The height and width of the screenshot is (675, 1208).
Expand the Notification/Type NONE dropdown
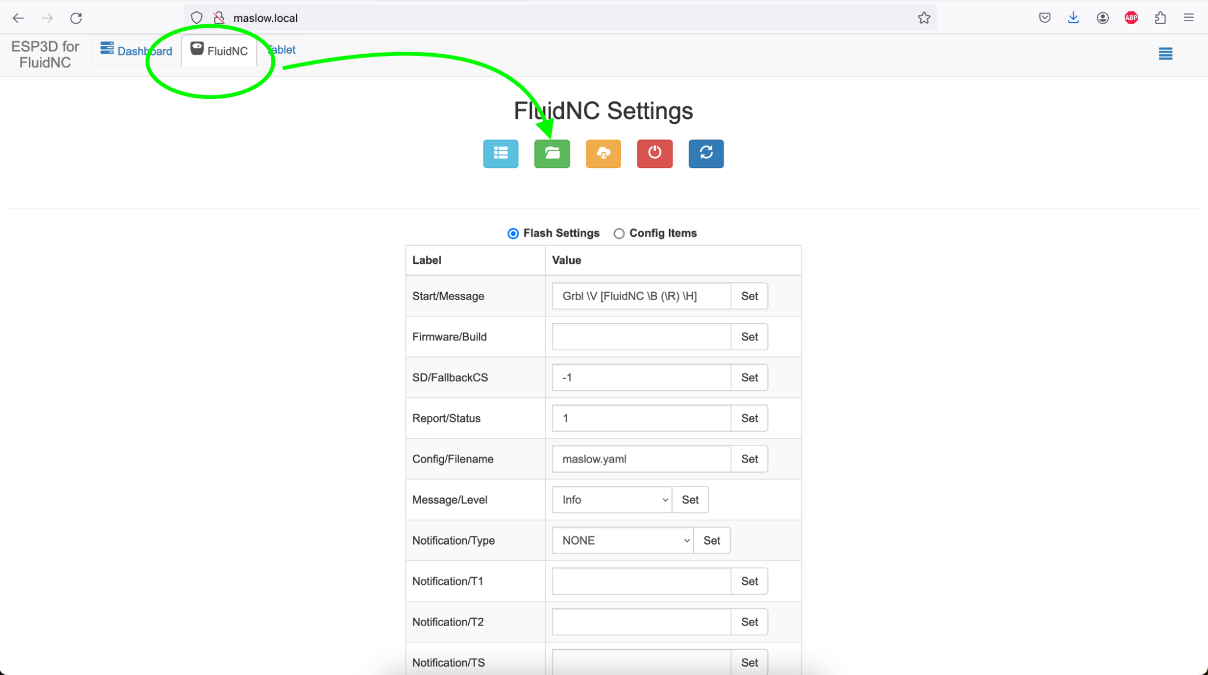point(622,540)
